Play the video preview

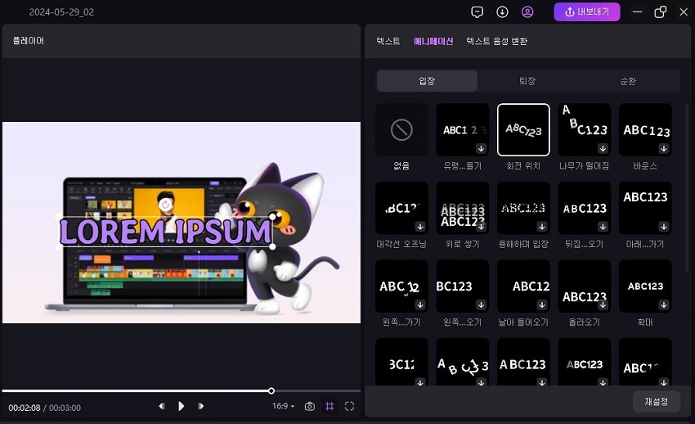click(x=181, y=406)
